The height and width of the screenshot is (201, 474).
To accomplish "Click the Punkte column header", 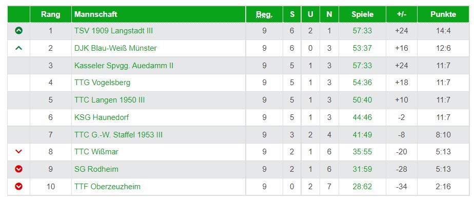I will 443,14.
